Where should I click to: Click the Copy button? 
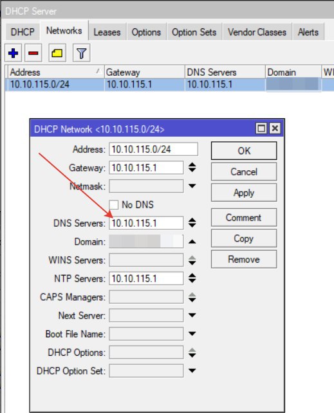pos(244,238)
